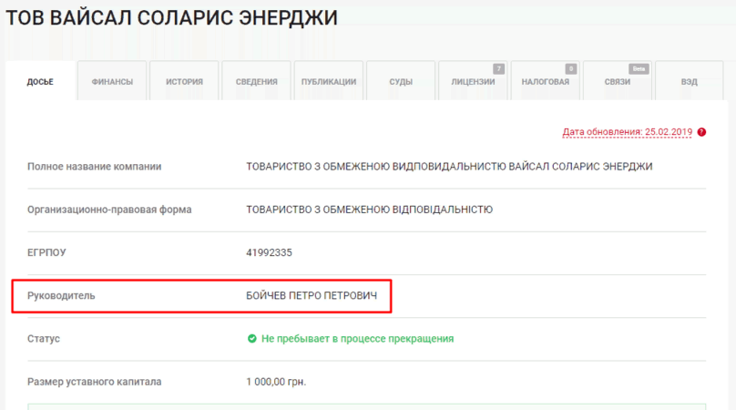Click the Организационно-правовая форма label
The height and width of the screenshot is (410, 736).
coord(109,210)
